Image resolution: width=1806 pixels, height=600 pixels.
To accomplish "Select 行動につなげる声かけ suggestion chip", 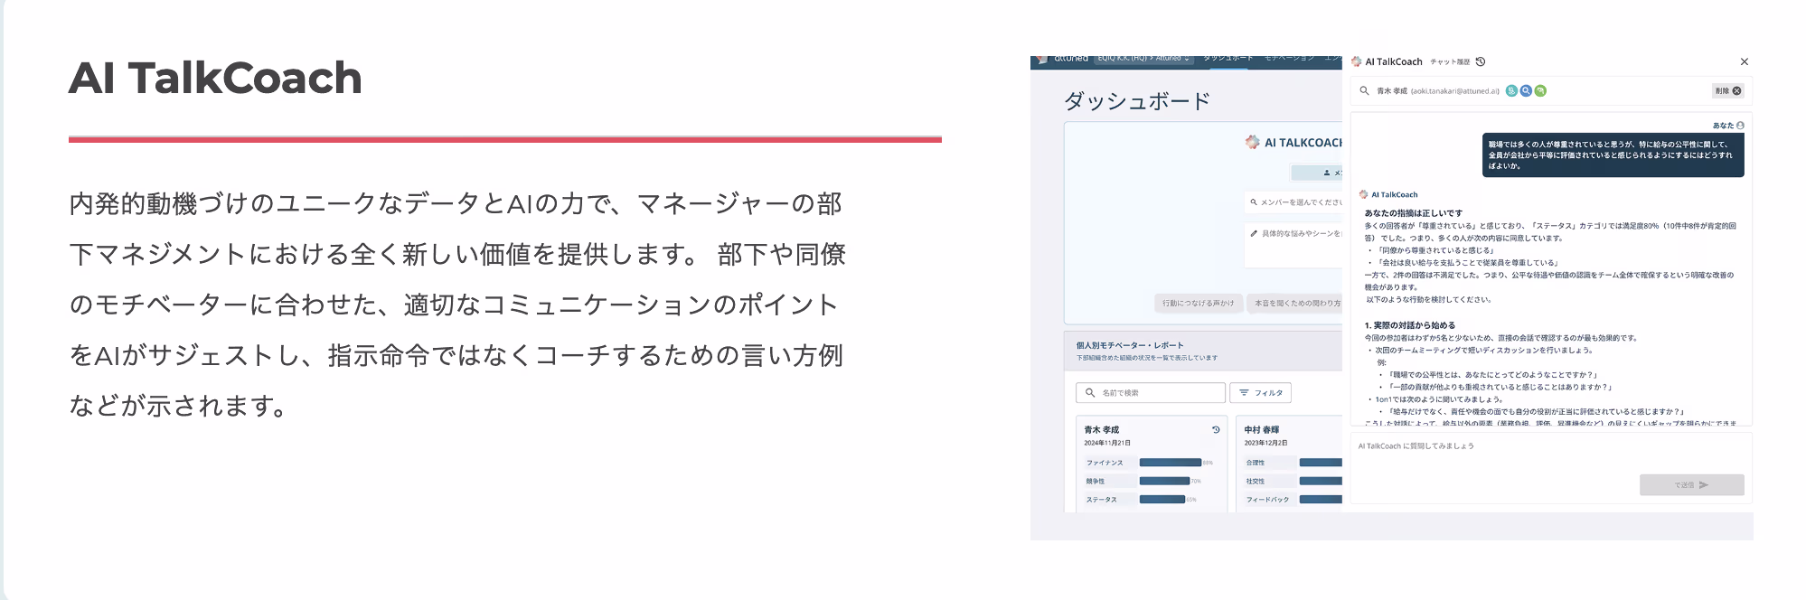I will (x=1198, y=304).
